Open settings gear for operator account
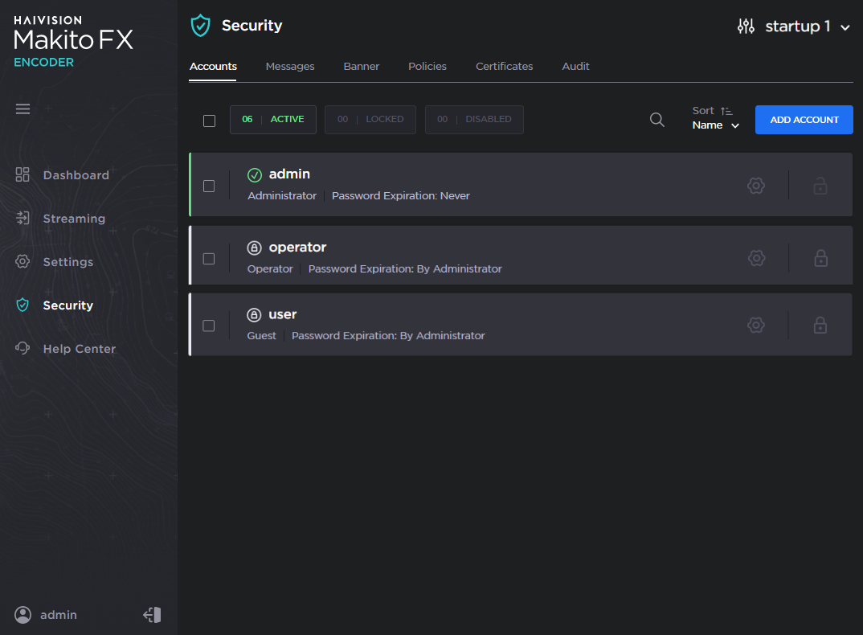863x635 pixels. [x=755, y=258]
